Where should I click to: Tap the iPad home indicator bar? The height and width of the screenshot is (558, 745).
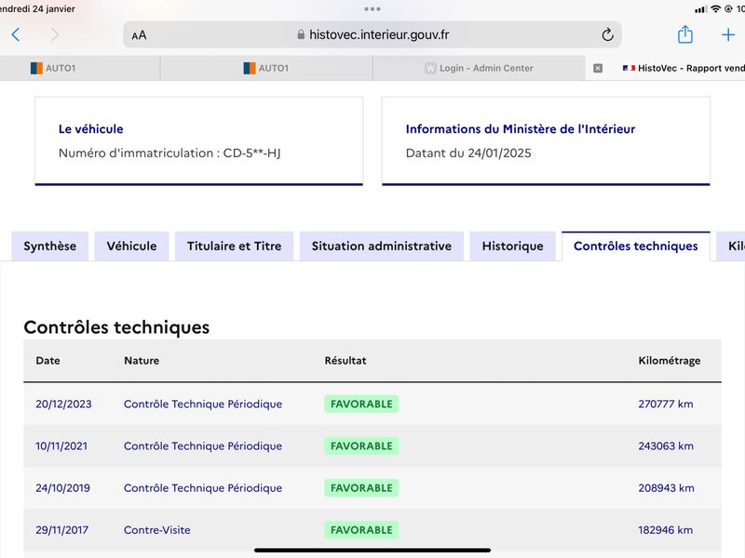(372, 551)
